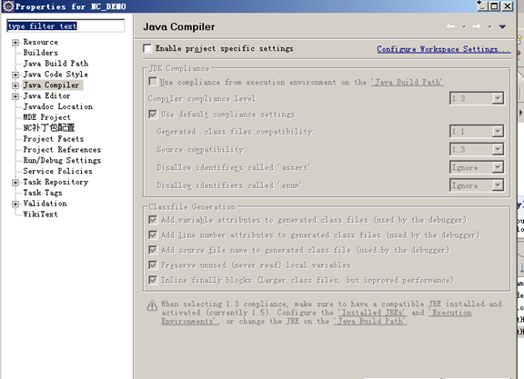Expand the Validation tree node
This screenshot has height=379, width=524.
pyautogui.click(x=15, y=204)
